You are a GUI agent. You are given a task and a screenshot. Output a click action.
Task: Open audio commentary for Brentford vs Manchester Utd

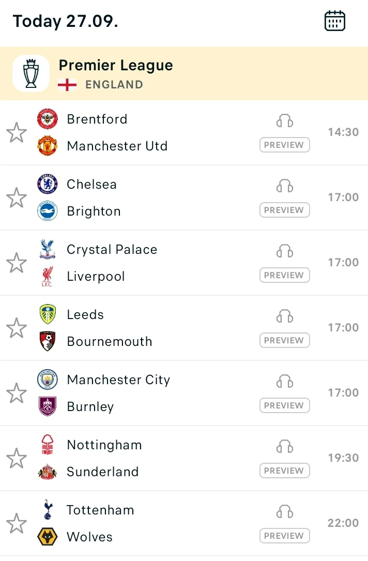285,120
